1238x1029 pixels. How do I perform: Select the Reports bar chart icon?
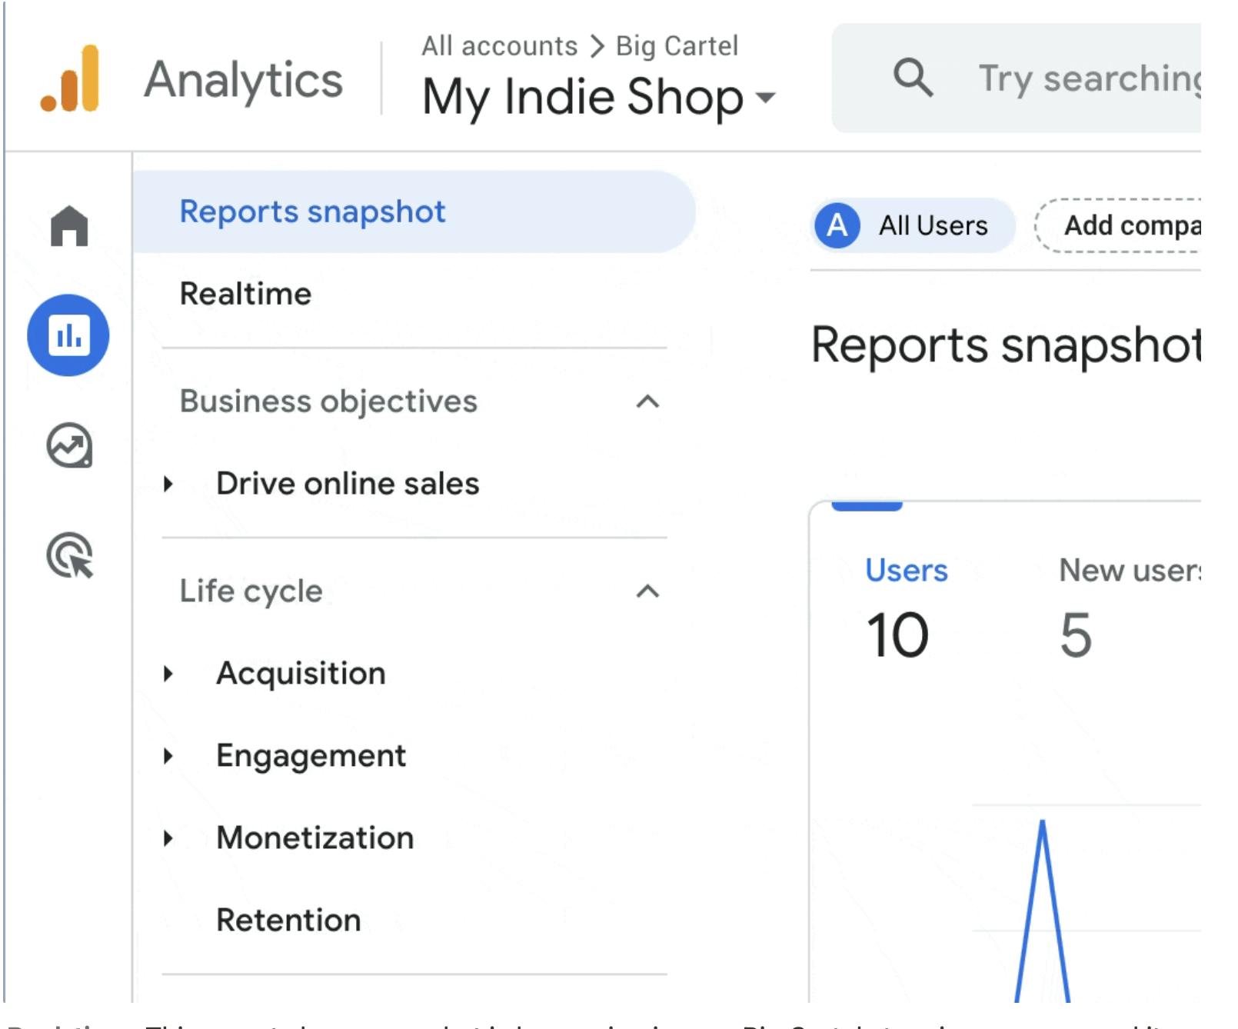click(x=68, y=335)
